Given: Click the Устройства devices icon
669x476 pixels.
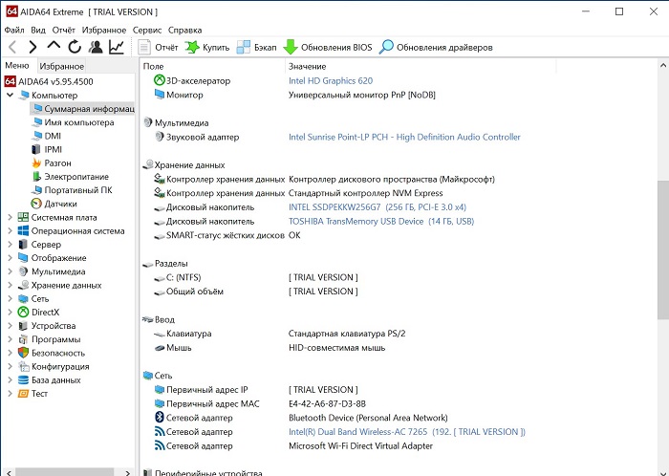Looking at the screenshot, I should 23,326.
